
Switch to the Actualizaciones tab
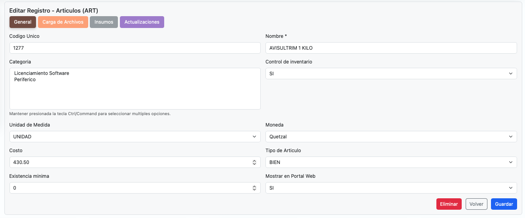pyautogui.click(x=142, y=22)
